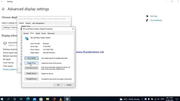Image resolution: width=180 pixels, height=101 pixels.
Task: Click the Color format label
Action: pyautogui.click(x=8, y=63)
